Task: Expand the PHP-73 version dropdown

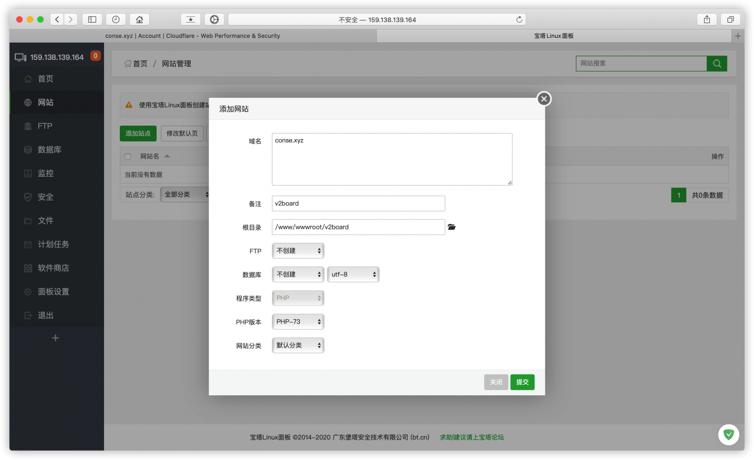Action: pos(298,322)
